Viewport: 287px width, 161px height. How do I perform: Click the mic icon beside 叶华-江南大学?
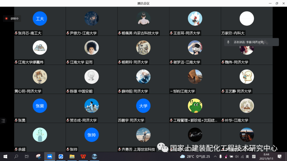223,120
